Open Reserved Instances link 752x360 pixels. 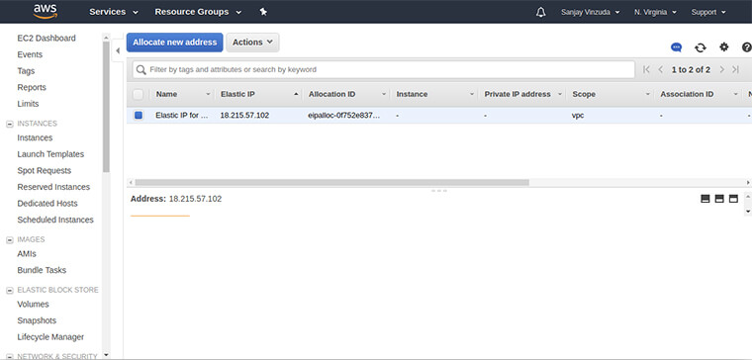point(53,187)
